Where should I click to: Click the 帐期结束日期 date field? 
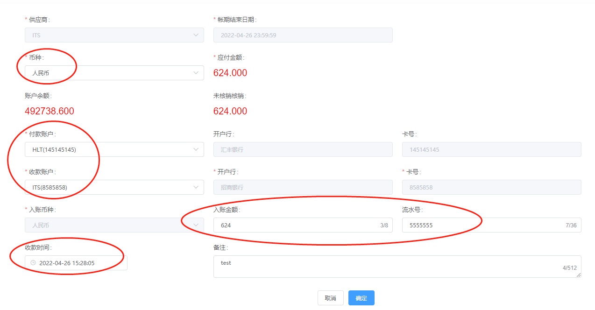303,35
